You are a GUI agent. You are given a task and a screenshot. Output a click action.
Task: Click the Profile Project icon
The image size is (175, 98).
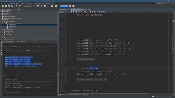click(56, 6)
